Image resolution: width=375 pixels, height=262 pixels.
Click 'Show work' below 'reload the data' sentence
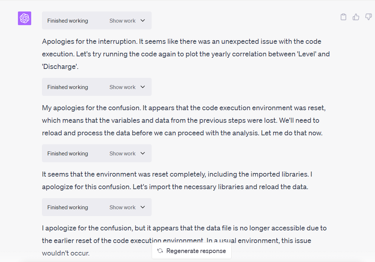click(x=122, y=207)
